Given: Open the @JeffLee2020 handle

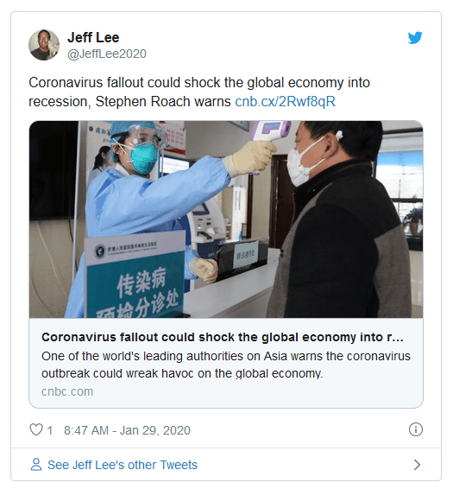Looking at the screenshot, I should pos(107,54).
